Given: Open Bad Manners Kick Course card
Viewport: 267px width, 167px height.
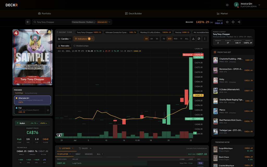Looking at the screenshot, I should (233, 121).
